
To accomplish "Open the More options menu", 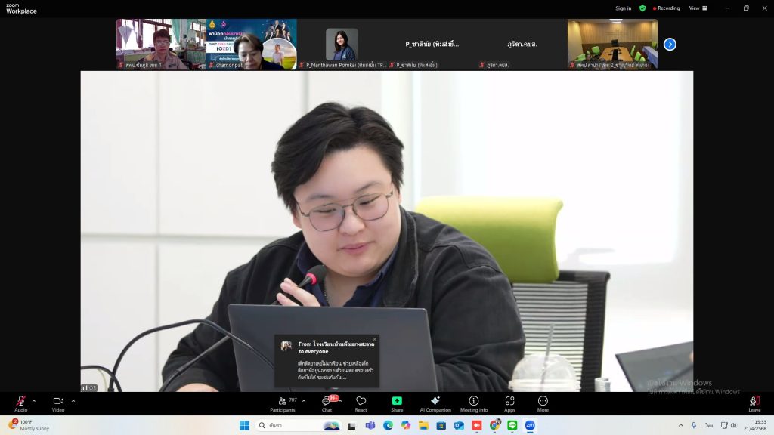I will coord(543,403).
